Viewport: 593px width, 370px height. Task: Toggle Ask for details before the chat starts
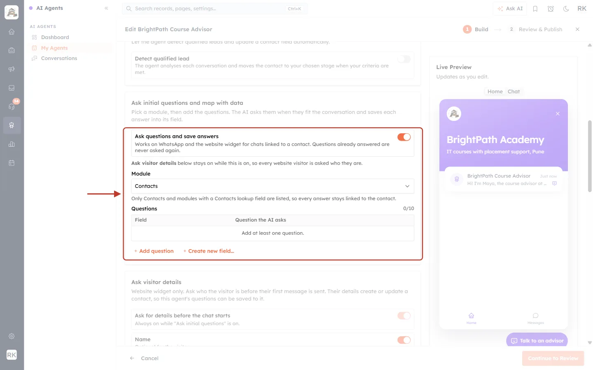[x=404, y=316]
